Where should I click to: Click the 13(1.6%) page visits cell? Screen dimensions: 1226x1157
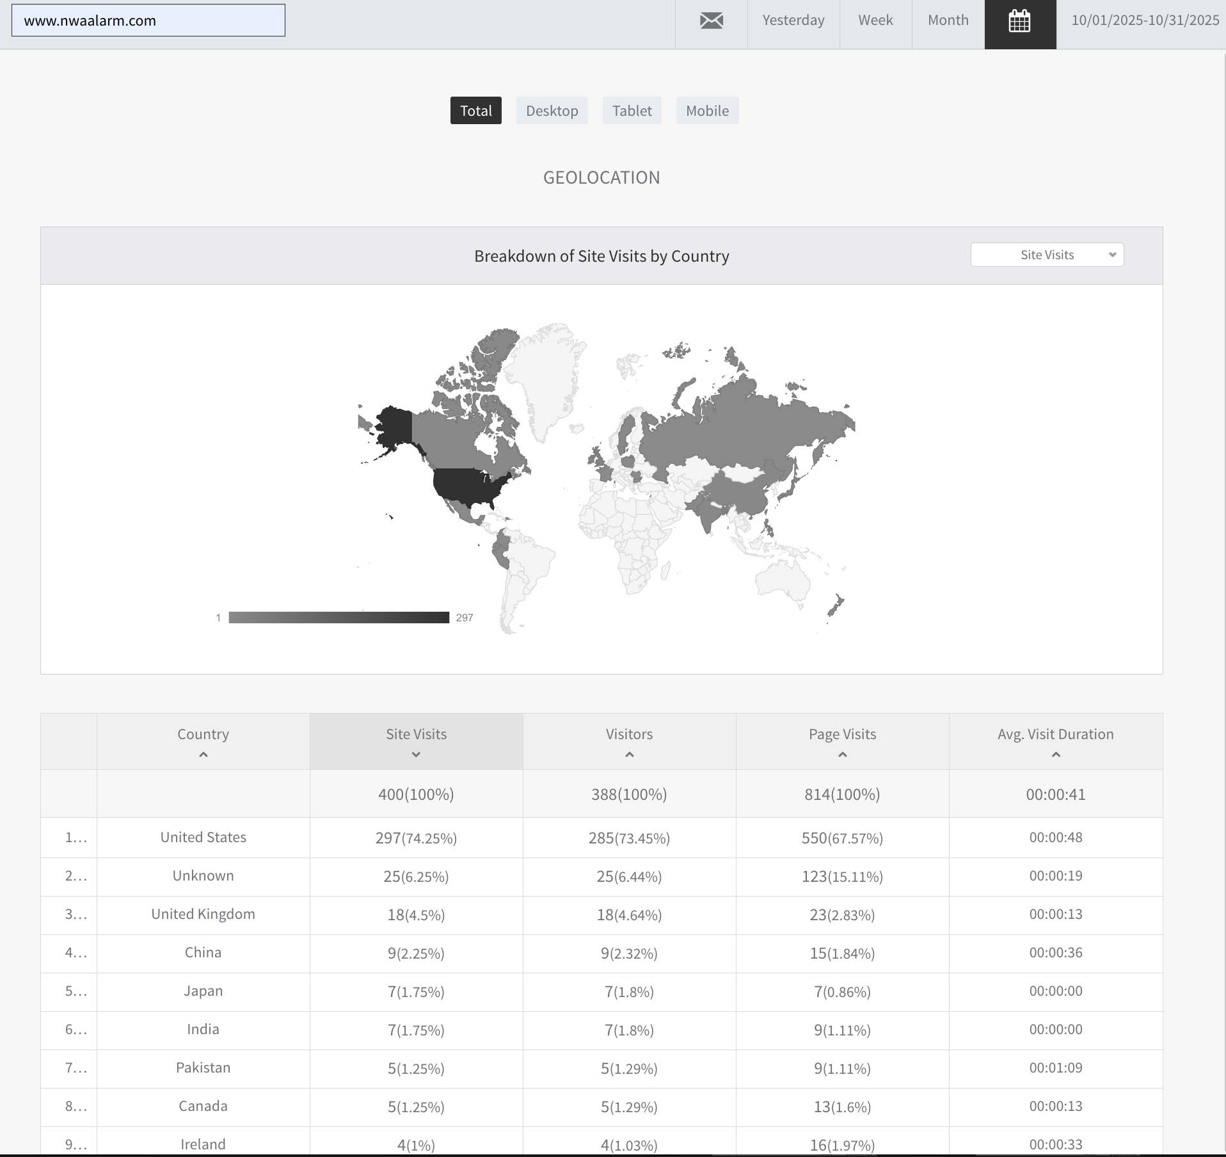coord(843,1107)
